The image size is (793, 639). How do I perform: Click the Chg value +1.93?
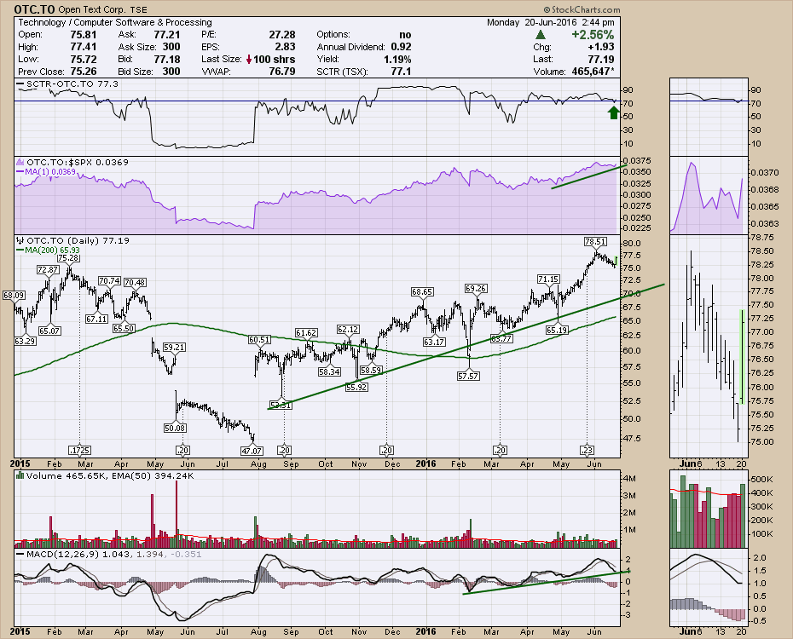tap(601, 47)
